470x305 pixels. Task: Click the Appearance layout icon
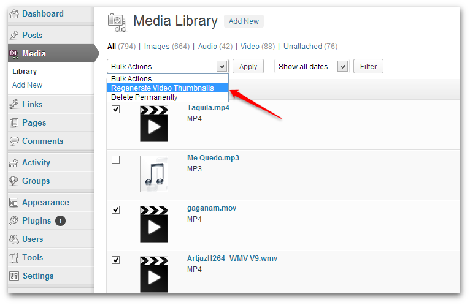[x=14, y=203]
